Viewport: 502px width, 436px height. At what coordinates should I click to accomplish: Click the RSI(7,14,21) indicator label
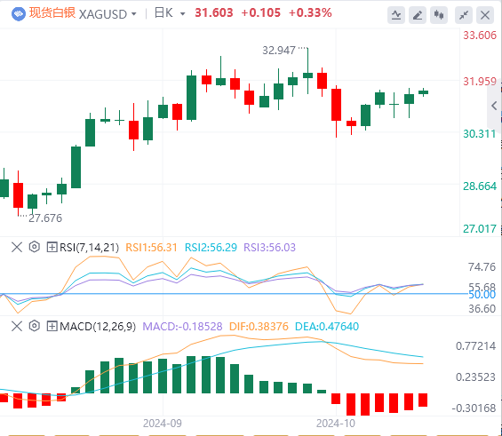pyautogui.click(x=90, y=247)
